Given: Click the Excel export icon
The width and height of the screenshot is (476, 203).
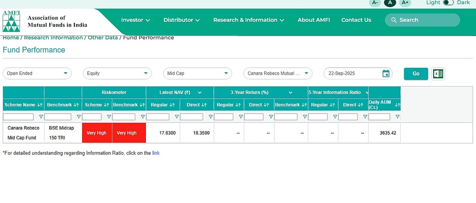Looking at the screenshot, I should click(438, 74).
